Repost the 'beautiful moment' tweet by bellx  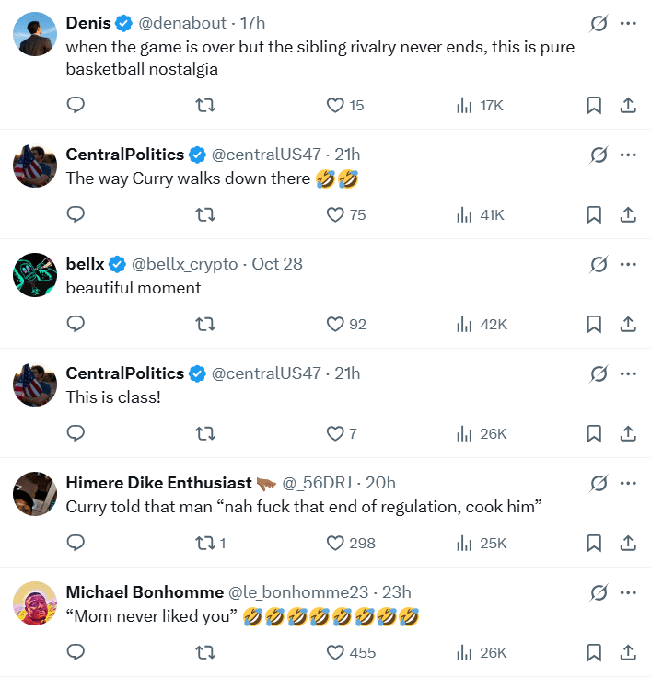pyautogui.click(x=207, y=325)
